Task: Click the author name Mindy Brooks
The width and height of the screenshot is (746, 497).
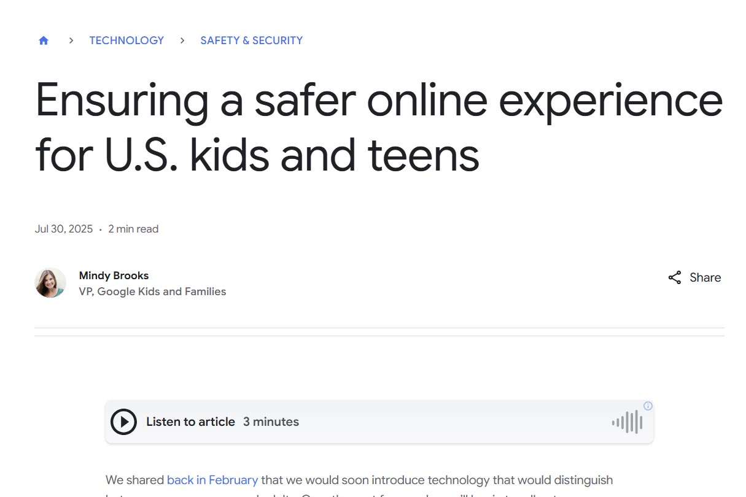Action: pos(114,275)
